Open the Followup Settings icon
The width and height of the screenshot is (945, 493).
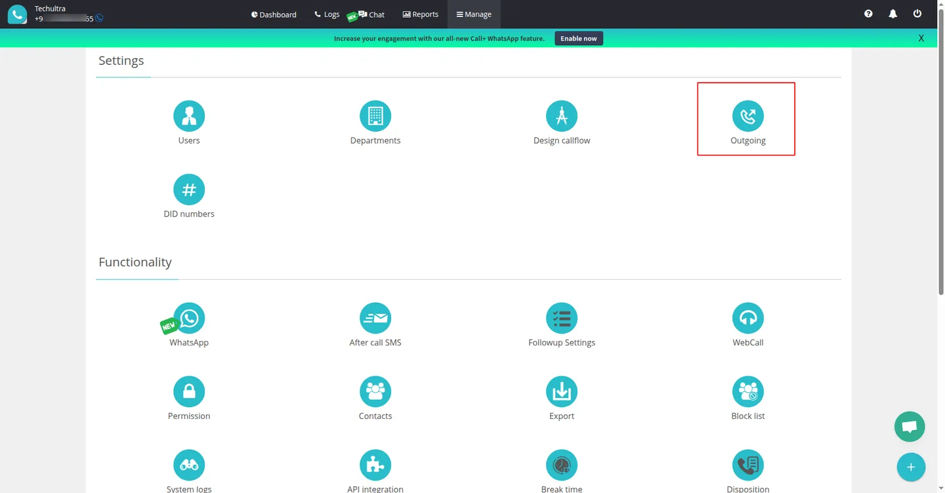click(562, 318)
